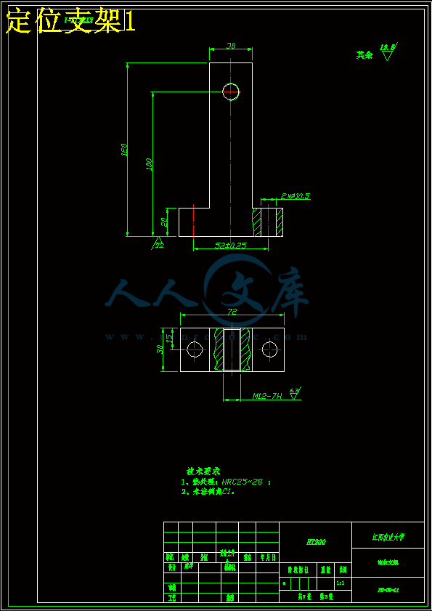Viewport: 432px width, 611px height.
Task: Select the 100 vertical dimension text
Action: pyautogui.click(x=149, y=164)
